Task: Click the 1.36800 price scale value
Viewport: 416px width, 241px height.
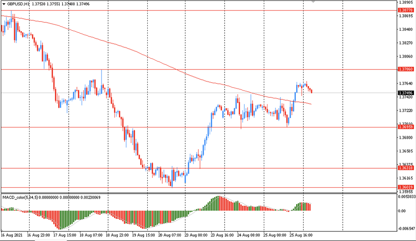Action: point(406,138)
